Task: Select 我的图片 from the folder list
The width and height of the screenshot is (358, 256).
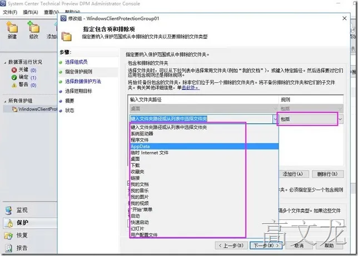Action: (204, 197)
